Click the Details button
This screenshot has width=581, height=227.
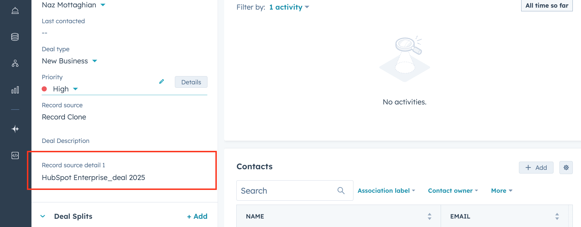click(x=191, y=82)
